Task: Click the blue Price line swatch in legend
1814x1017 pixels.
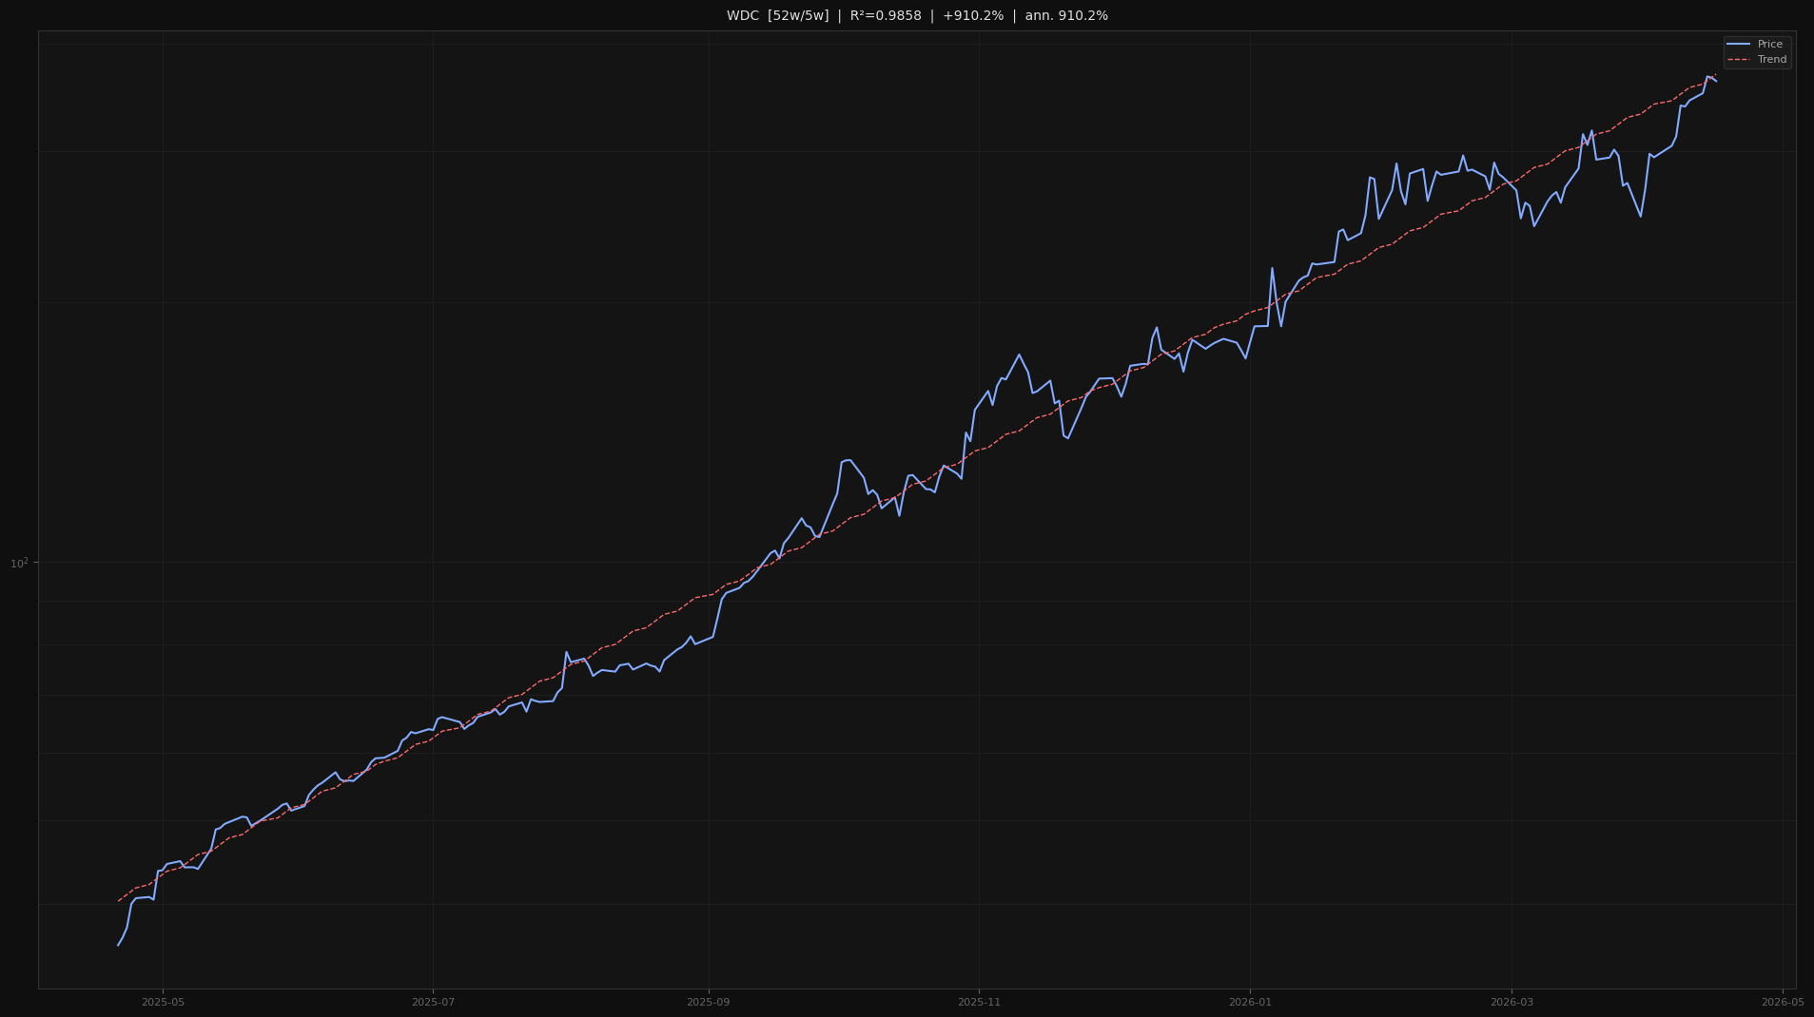Action: (x=1738, y=45)
